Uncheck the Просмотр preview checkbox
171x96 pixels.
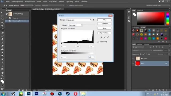[x=98, y=42]
